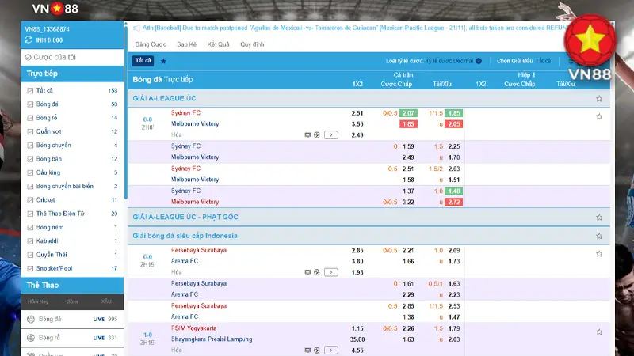
Task: Favorite the Giải A-League Úc league star
Action: tap(599, 99)
